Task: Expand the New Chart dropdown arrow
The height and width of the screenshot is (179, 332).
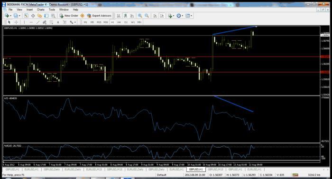Action: click(x=10, y=16)
